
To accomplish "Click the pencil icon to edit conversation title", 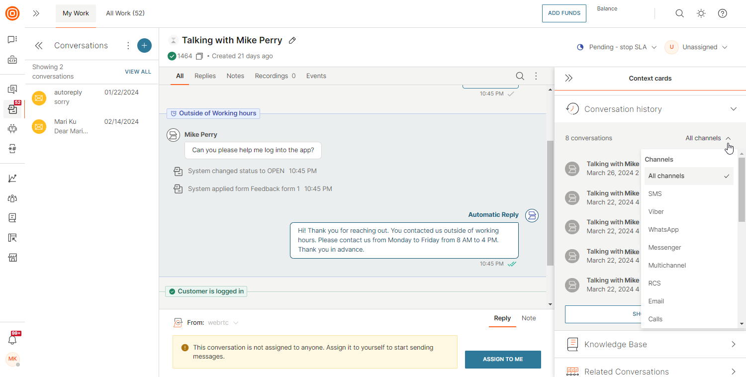I will click(x=292, y=40).
